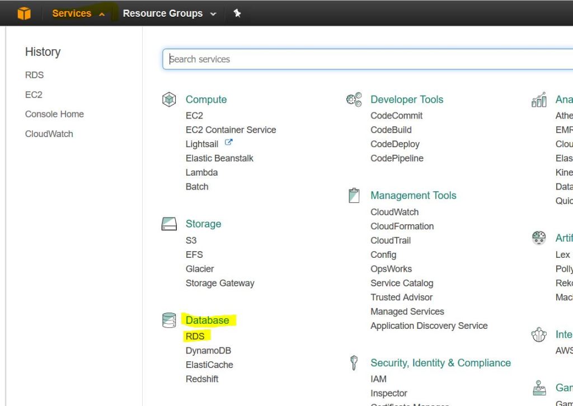The height and width of the screenshot is (406, 573).
Task: Click the Database cylinder icon
Action: 169,320
